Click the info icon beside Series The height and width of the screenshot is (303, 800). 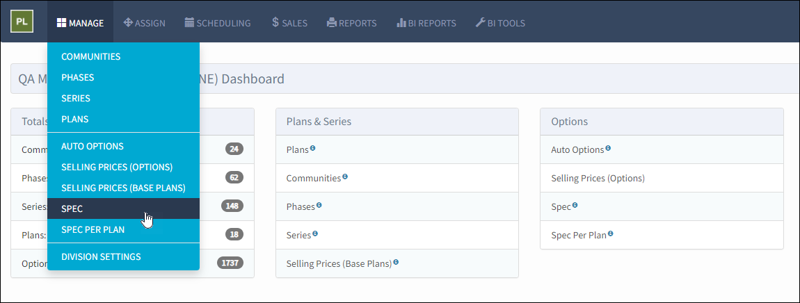315,234
